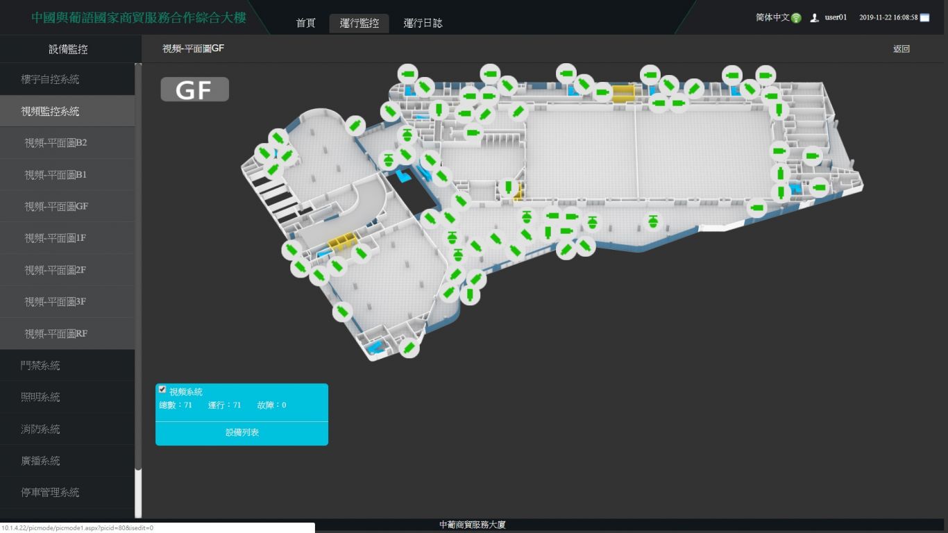This screenshot has width=948, height=533.
Task: Open the topmost dome camera icon
Action: tap(407, 135)
